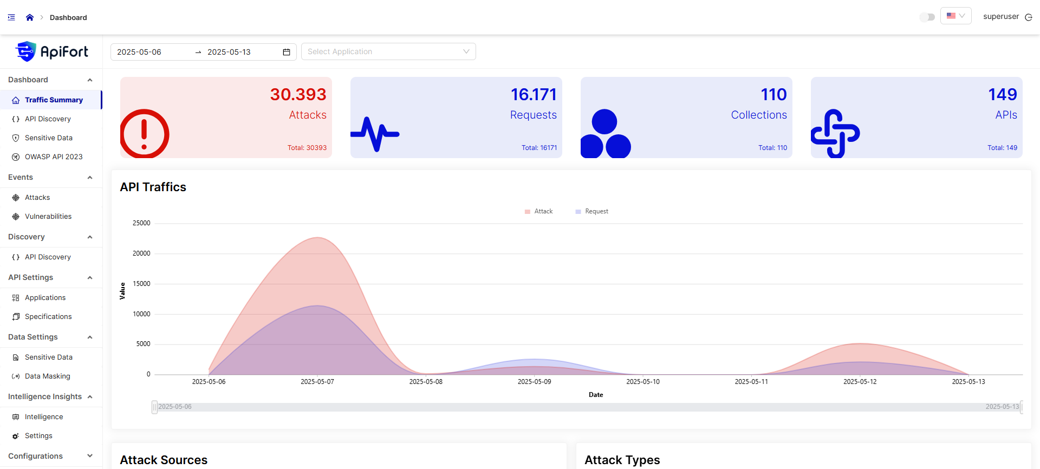Screen dimensions: 1040x469
Task: Click the red Attacks alert icon
Action: [x=145, y=134]
